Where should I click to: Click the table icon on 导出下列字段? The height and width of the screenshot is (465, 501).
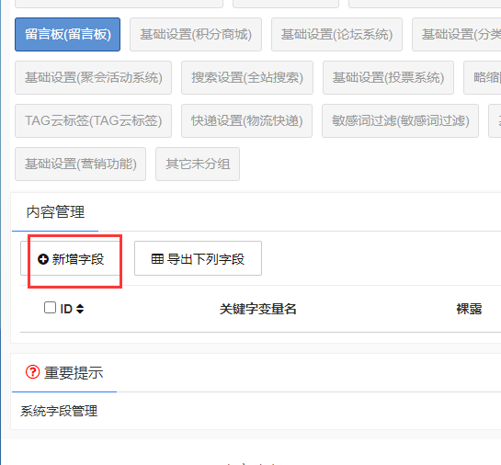coord(157,258)
